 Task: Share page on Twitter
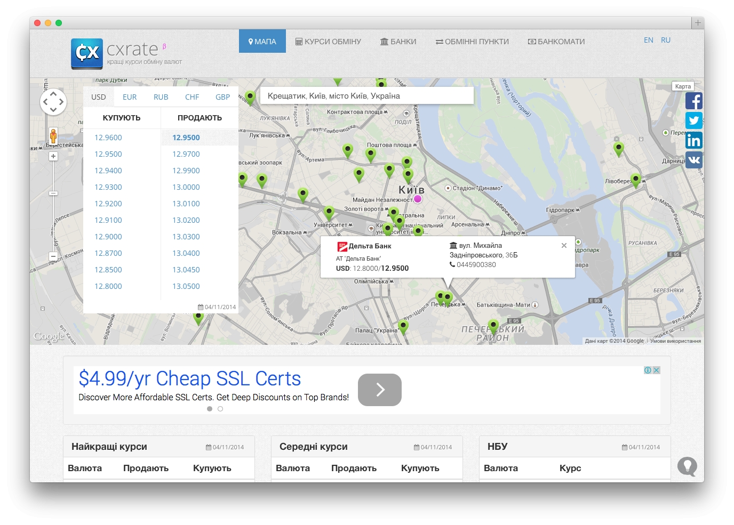tap(693, 120)
